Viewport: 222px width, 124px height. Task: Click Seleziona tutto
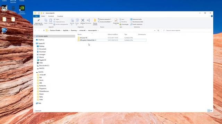pyautogui.click(x=136, y=19)
